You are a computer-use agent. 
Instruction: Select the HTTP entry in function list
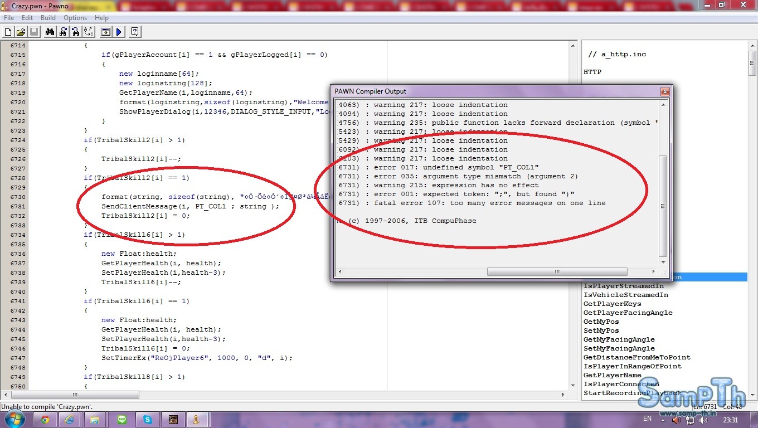(x=592, y=72)
